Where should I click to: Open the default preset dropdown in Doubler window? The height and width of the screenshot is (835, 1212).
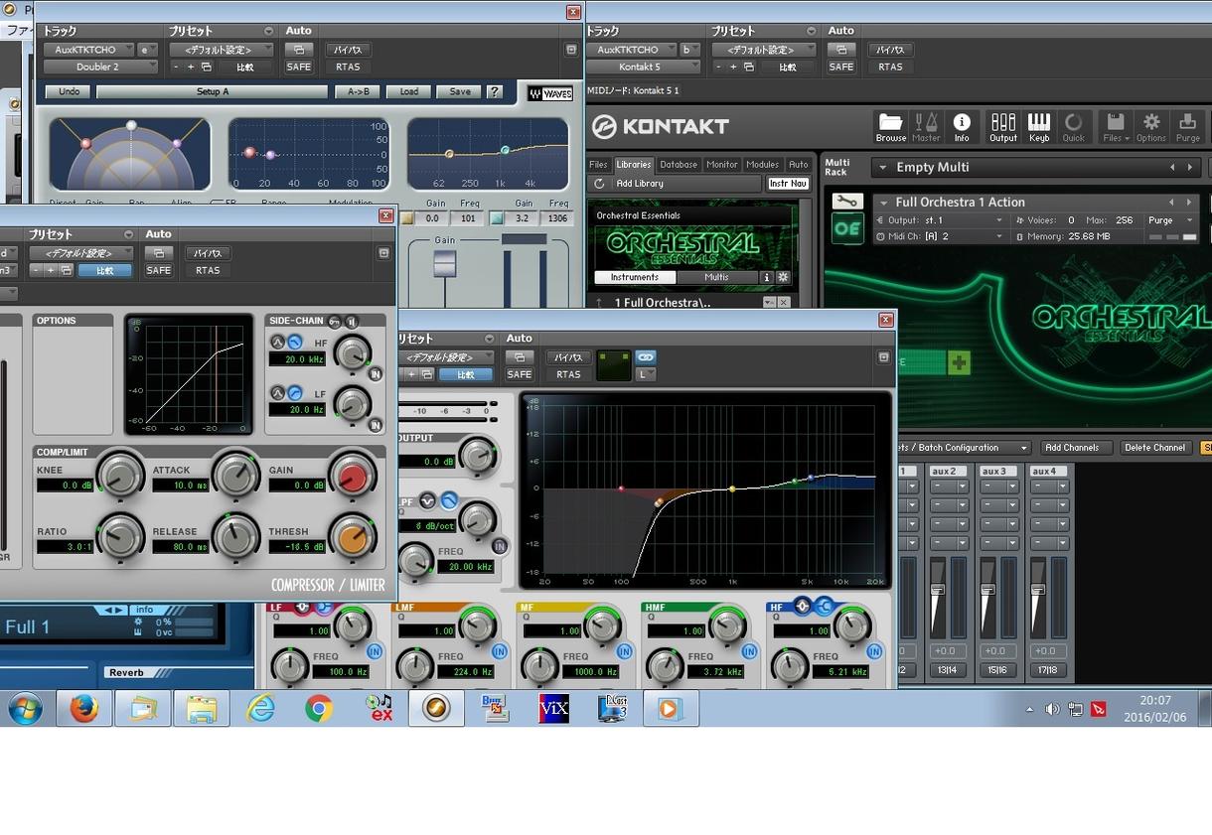click(x=222, y=50)
